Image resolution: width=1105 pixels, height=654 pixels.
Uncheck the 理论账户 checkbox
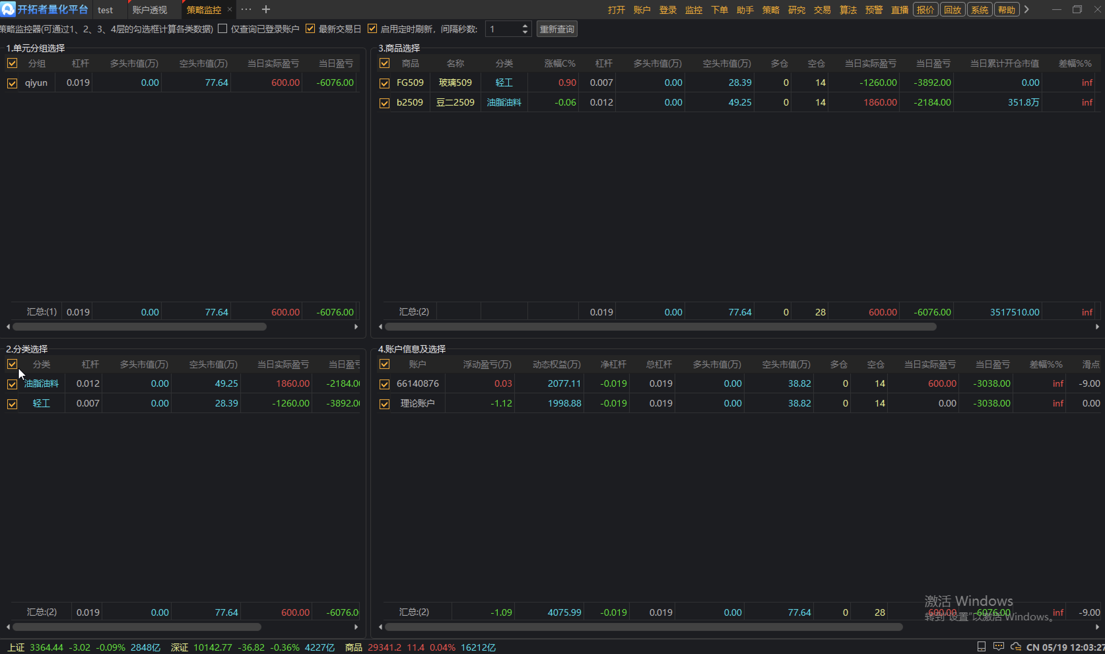point(385,404)
